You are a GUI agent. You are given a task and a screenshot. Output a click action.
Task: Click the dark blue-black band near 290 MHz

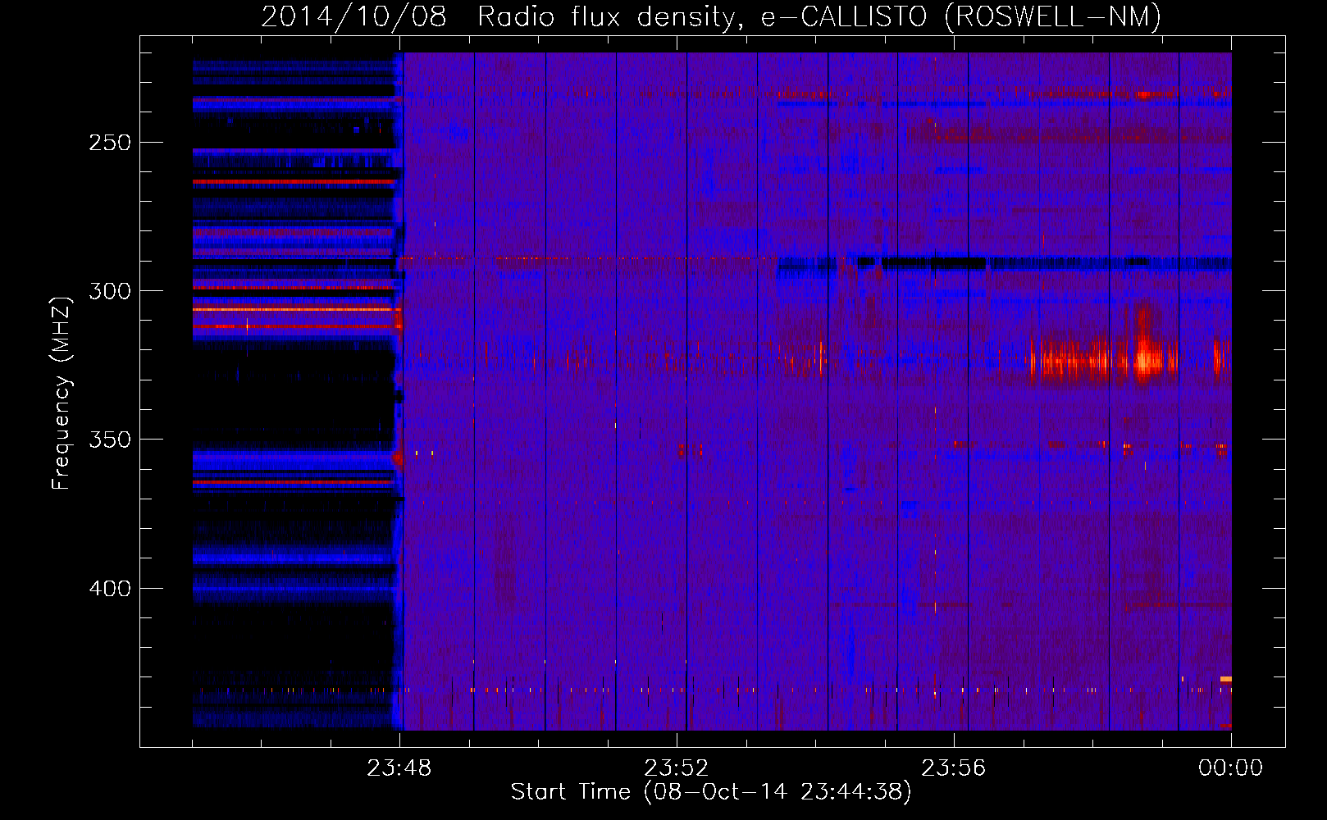(1005, 263)
